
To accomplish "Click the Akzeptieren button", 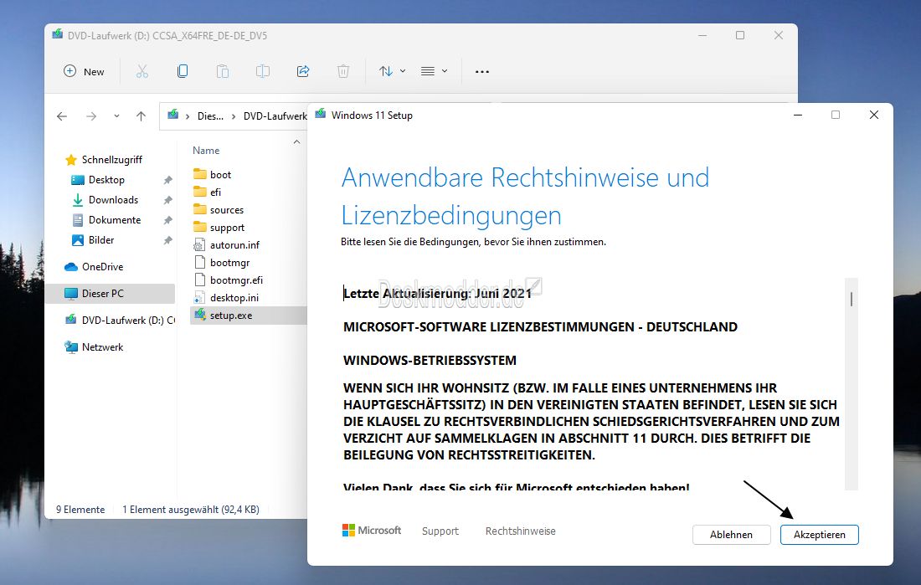I will click(x=820, y=535).
